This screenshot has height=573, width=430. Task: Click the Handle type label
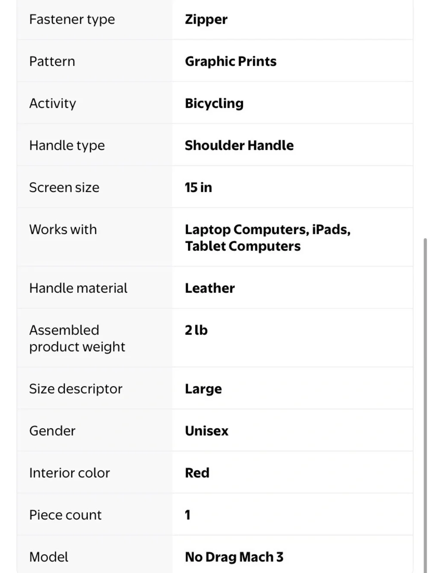67,146
